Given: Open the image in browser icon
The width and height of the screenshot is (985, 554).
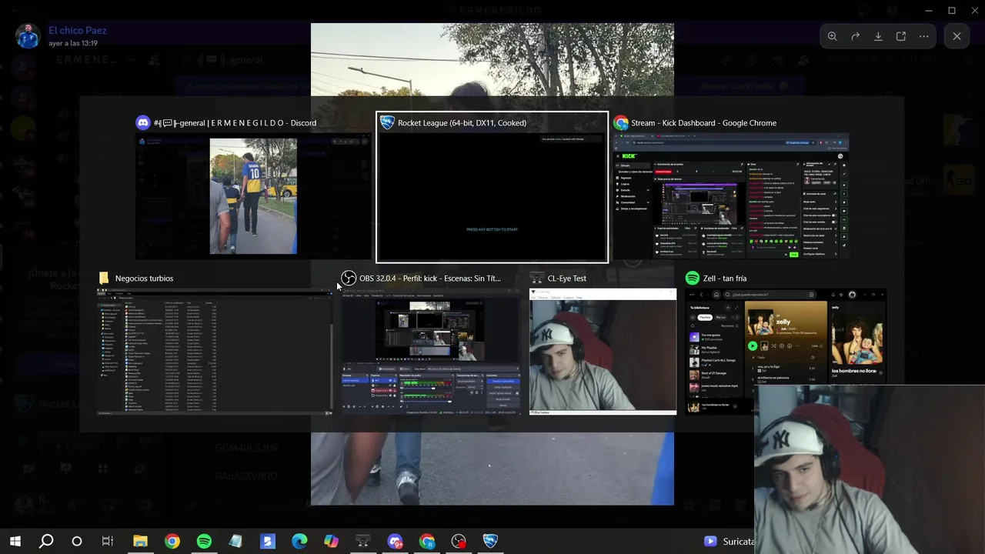Looking at the screenshot, I should (x=901, y=36).
